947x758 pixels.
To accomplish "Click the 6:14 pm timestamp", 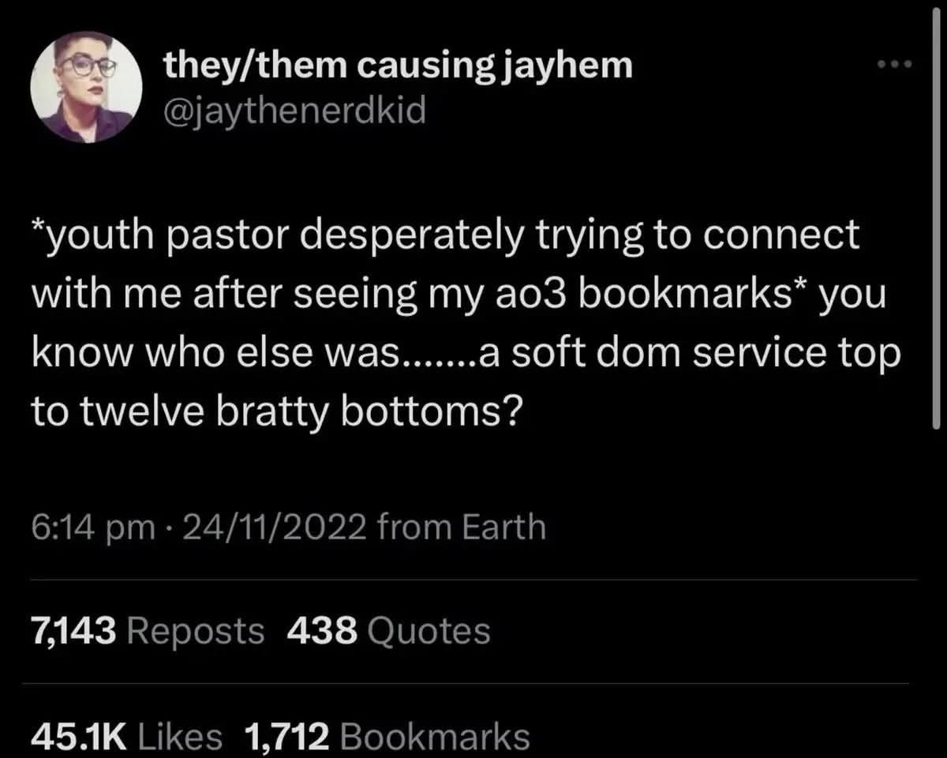I will pyautogui.click(x=92, y=527).
